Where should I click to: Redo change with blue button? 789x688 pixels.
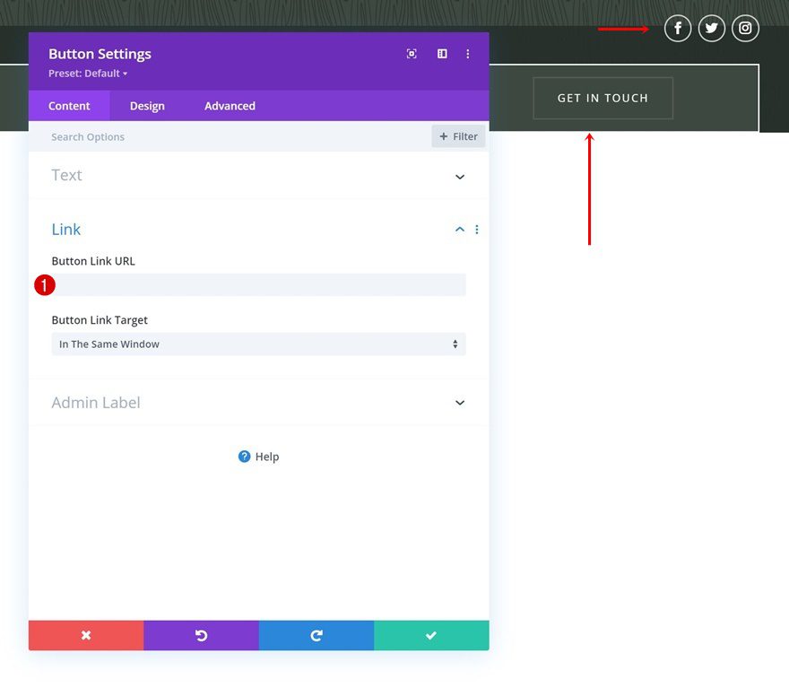[x=316, y=635]
